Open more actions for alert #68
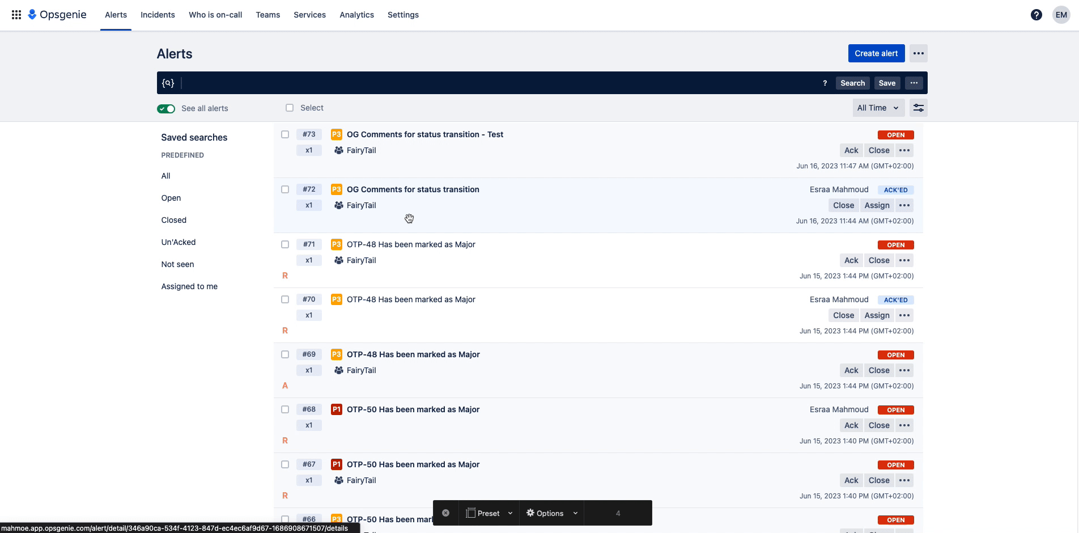Viewport: 1079px width, 533px height. pyautogui.click(x=904, y=425)
